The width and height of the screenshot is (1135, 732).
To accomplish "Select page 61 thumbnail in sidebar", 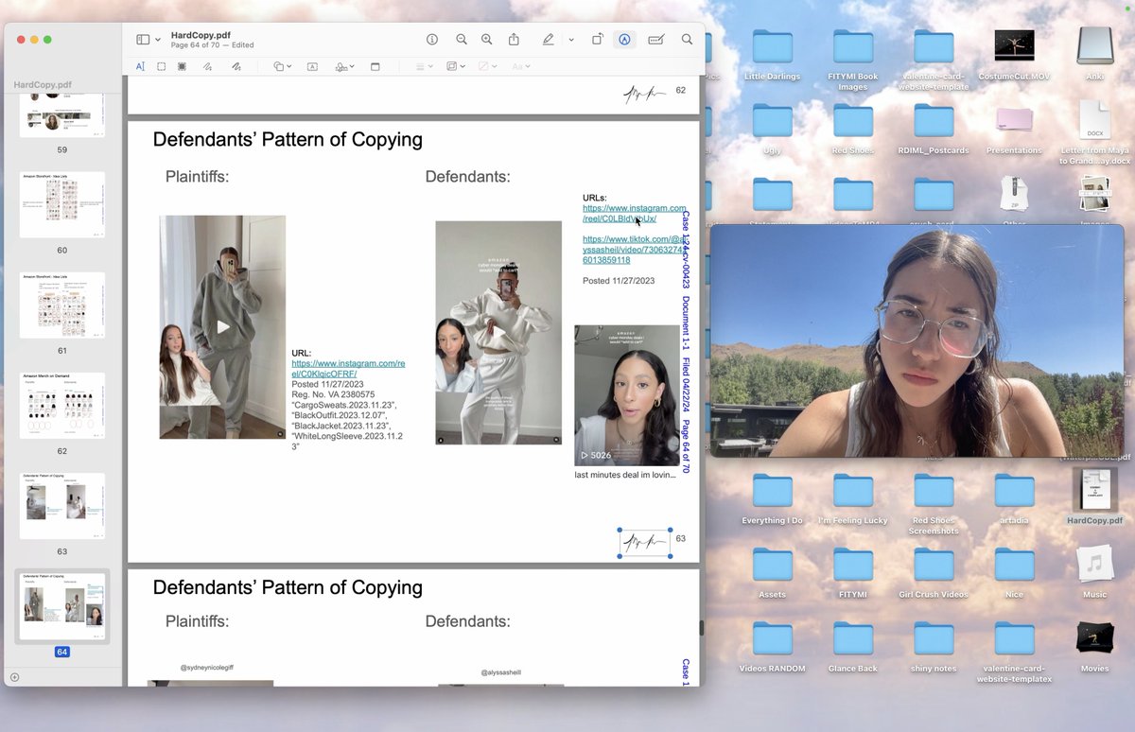I will tap(62, 305).
